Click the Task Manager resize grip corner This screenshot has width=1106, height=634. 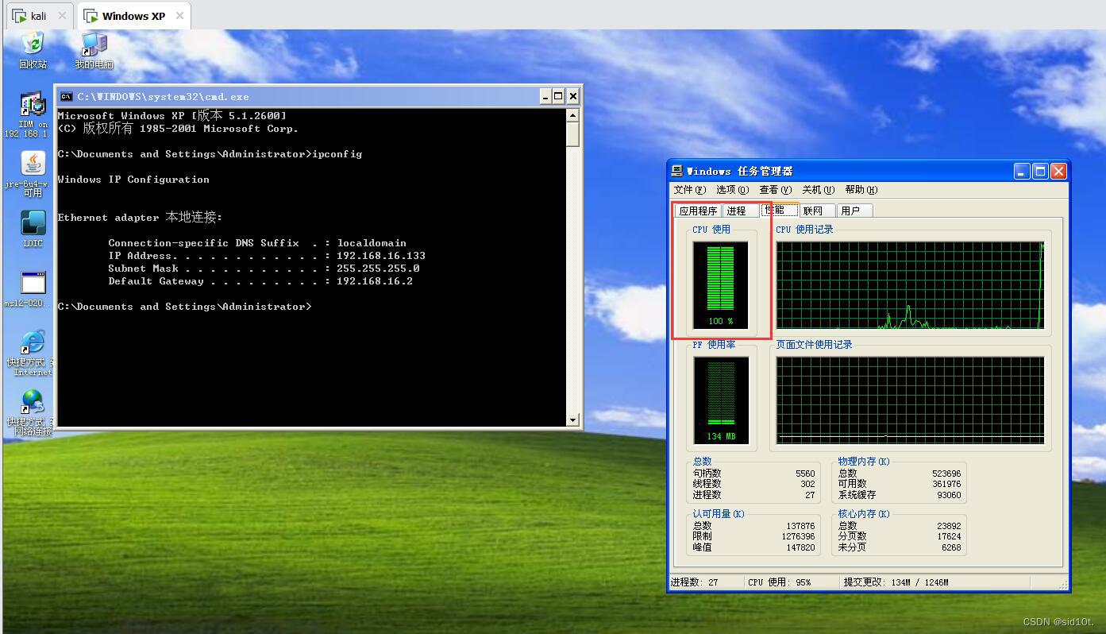(x=1063, y=585)
